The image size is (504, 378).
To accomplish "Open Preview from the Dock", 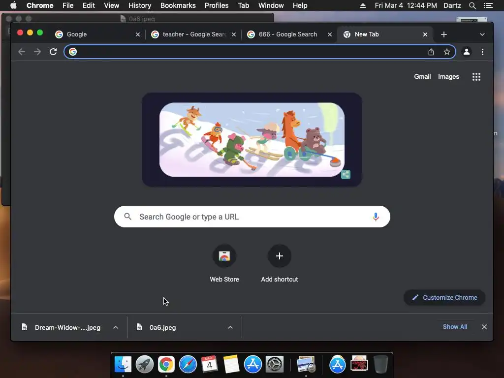I will pyautogui.click(x=306, y=365).
